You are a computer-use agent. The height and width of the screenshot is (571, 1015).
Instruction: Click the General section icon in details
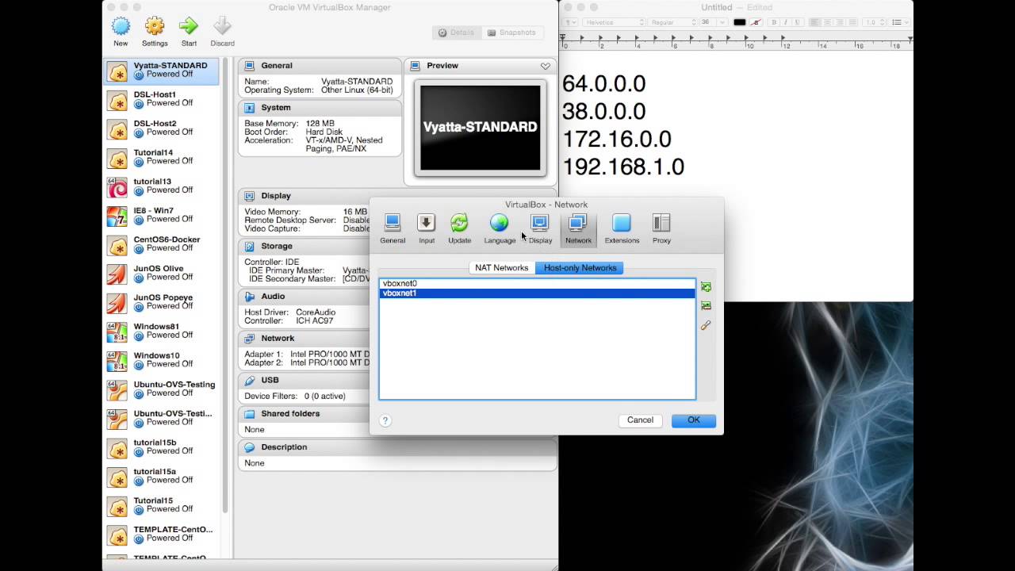point(249,66)
